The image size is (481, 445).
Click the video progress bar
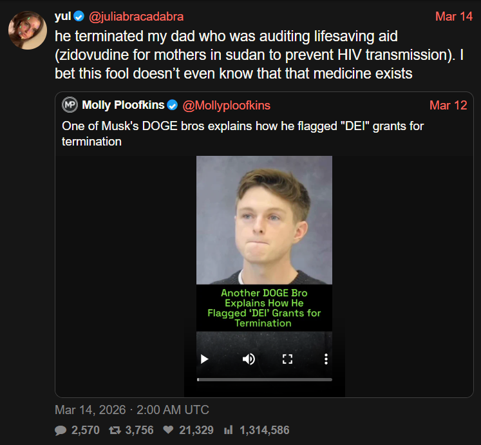pos(264,379)
